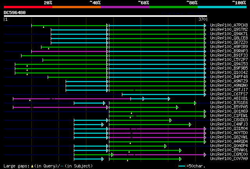This screenshot has width=250, height=169.
Task: Click UniRef100_Q0ADP4 label
Action: tap(229, 146)
